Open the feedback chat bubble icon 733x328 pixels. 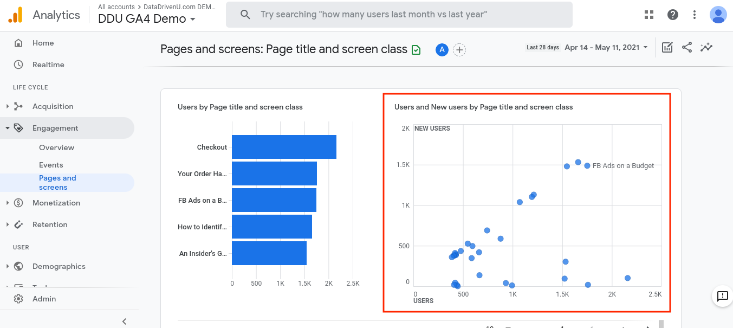(722, 296)
